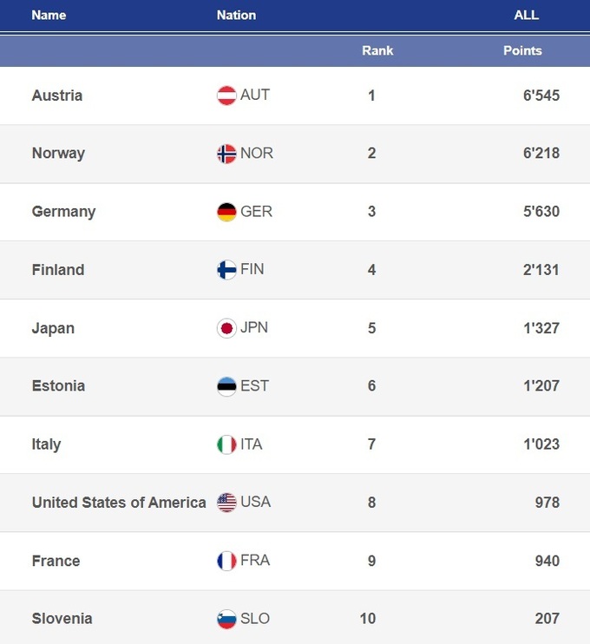
Task: Click the Norway flag icon
Action: click(x=226, y=154)
